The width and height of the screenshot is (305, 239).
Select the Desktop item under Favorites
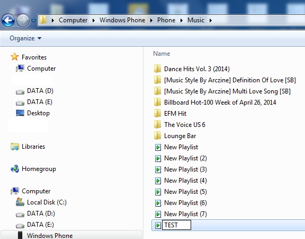coord(38,113)
